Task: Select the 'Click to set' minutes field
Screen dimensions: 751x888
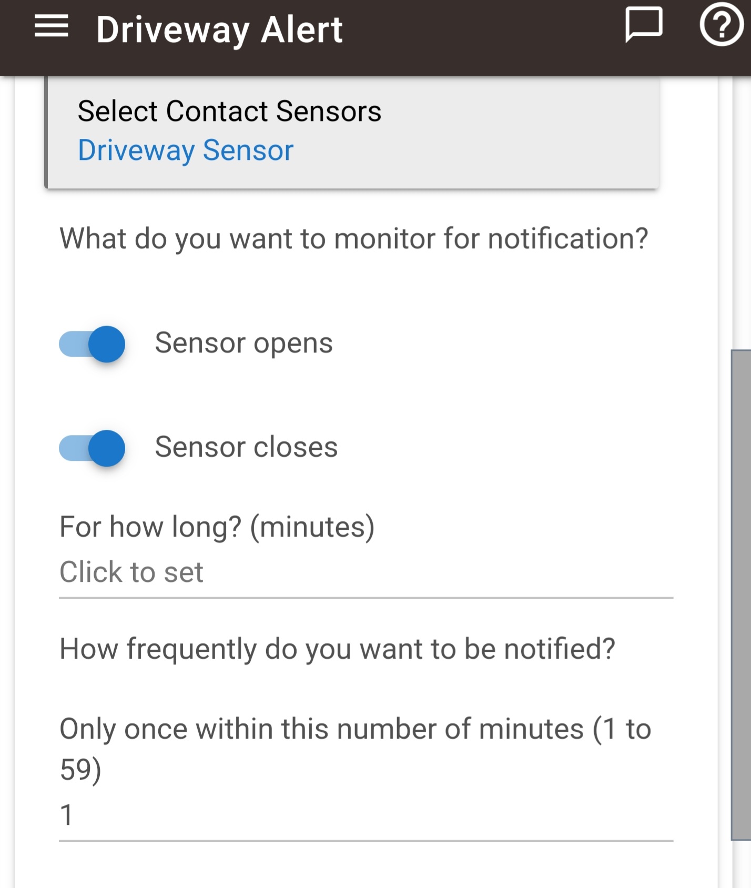Action: 366,573
